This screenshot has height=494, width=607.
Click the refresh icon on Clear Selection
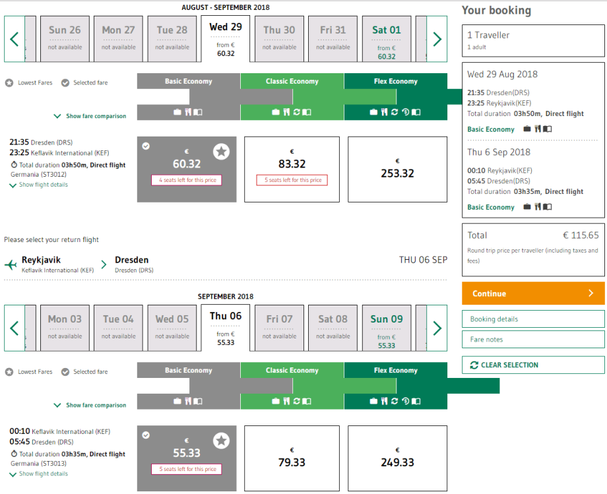tap(474, 365)
